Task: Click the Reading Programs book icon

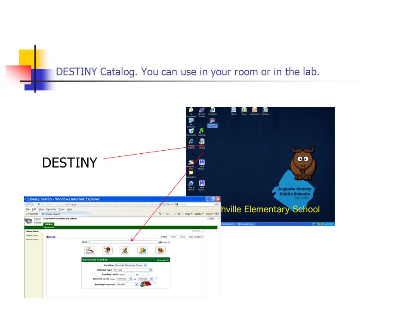Action: [x=146, y=284]
